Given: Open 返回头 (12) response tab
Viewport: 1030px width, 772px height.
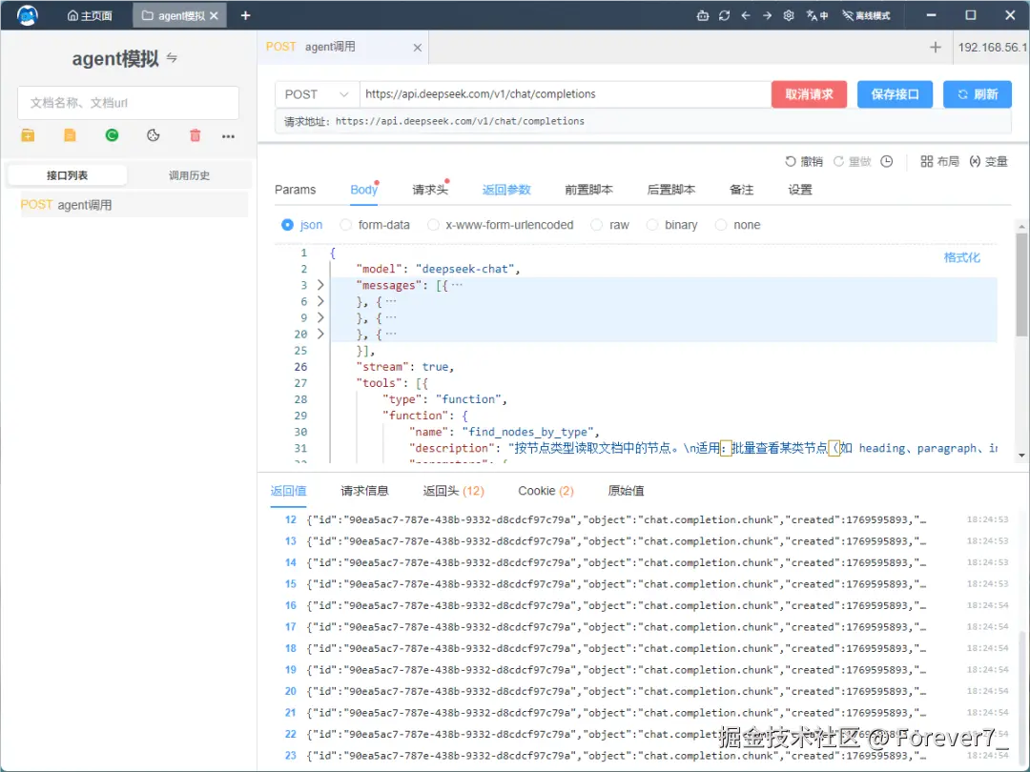Looking at the screenshot, I should click(453, 491).
